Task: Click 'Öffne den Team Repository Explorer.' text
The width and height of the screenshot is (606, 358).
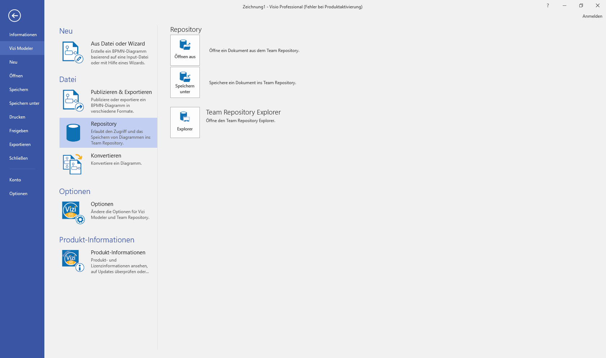Action: [x=241, y=121]
